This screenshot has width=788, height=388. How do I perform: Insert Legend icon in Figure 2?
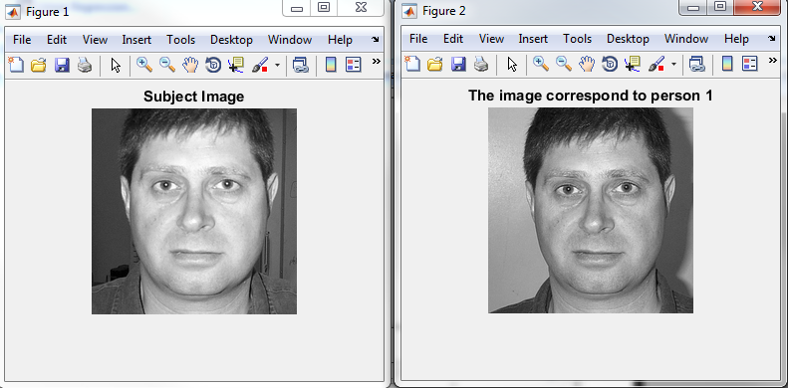click(750, 64)
